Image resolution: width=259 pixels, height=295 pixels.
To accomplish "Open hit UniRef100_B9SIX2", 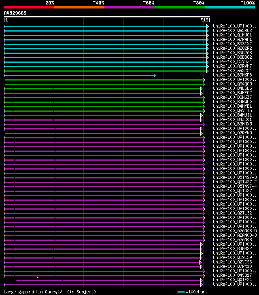I will [x=232, y=44].
